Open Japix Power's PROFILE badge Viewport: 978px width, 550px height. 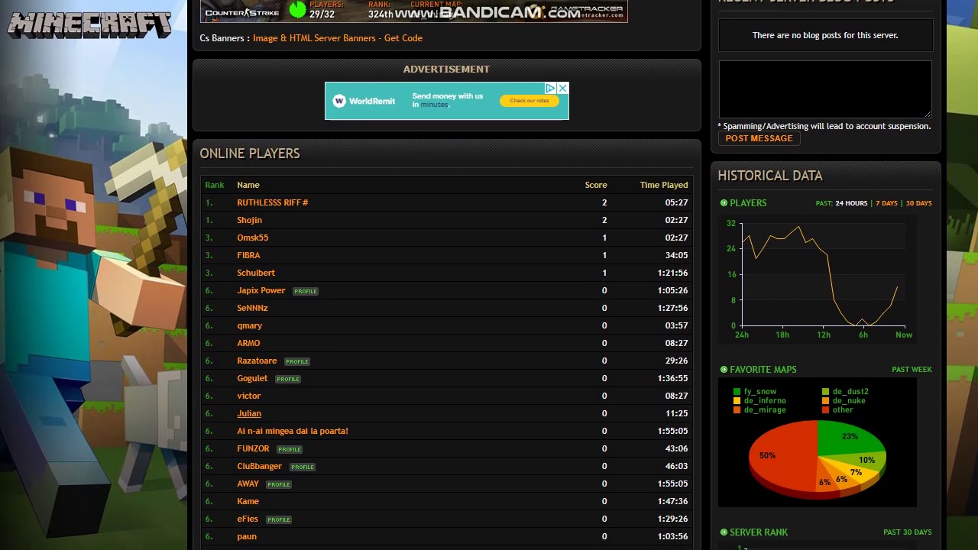click(306, 291)
